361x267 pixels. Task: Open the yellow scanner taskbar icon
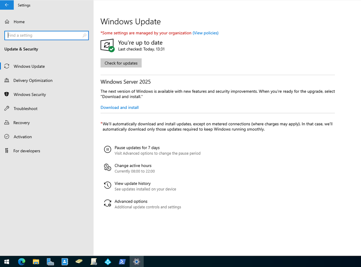(x=79, y=262)
